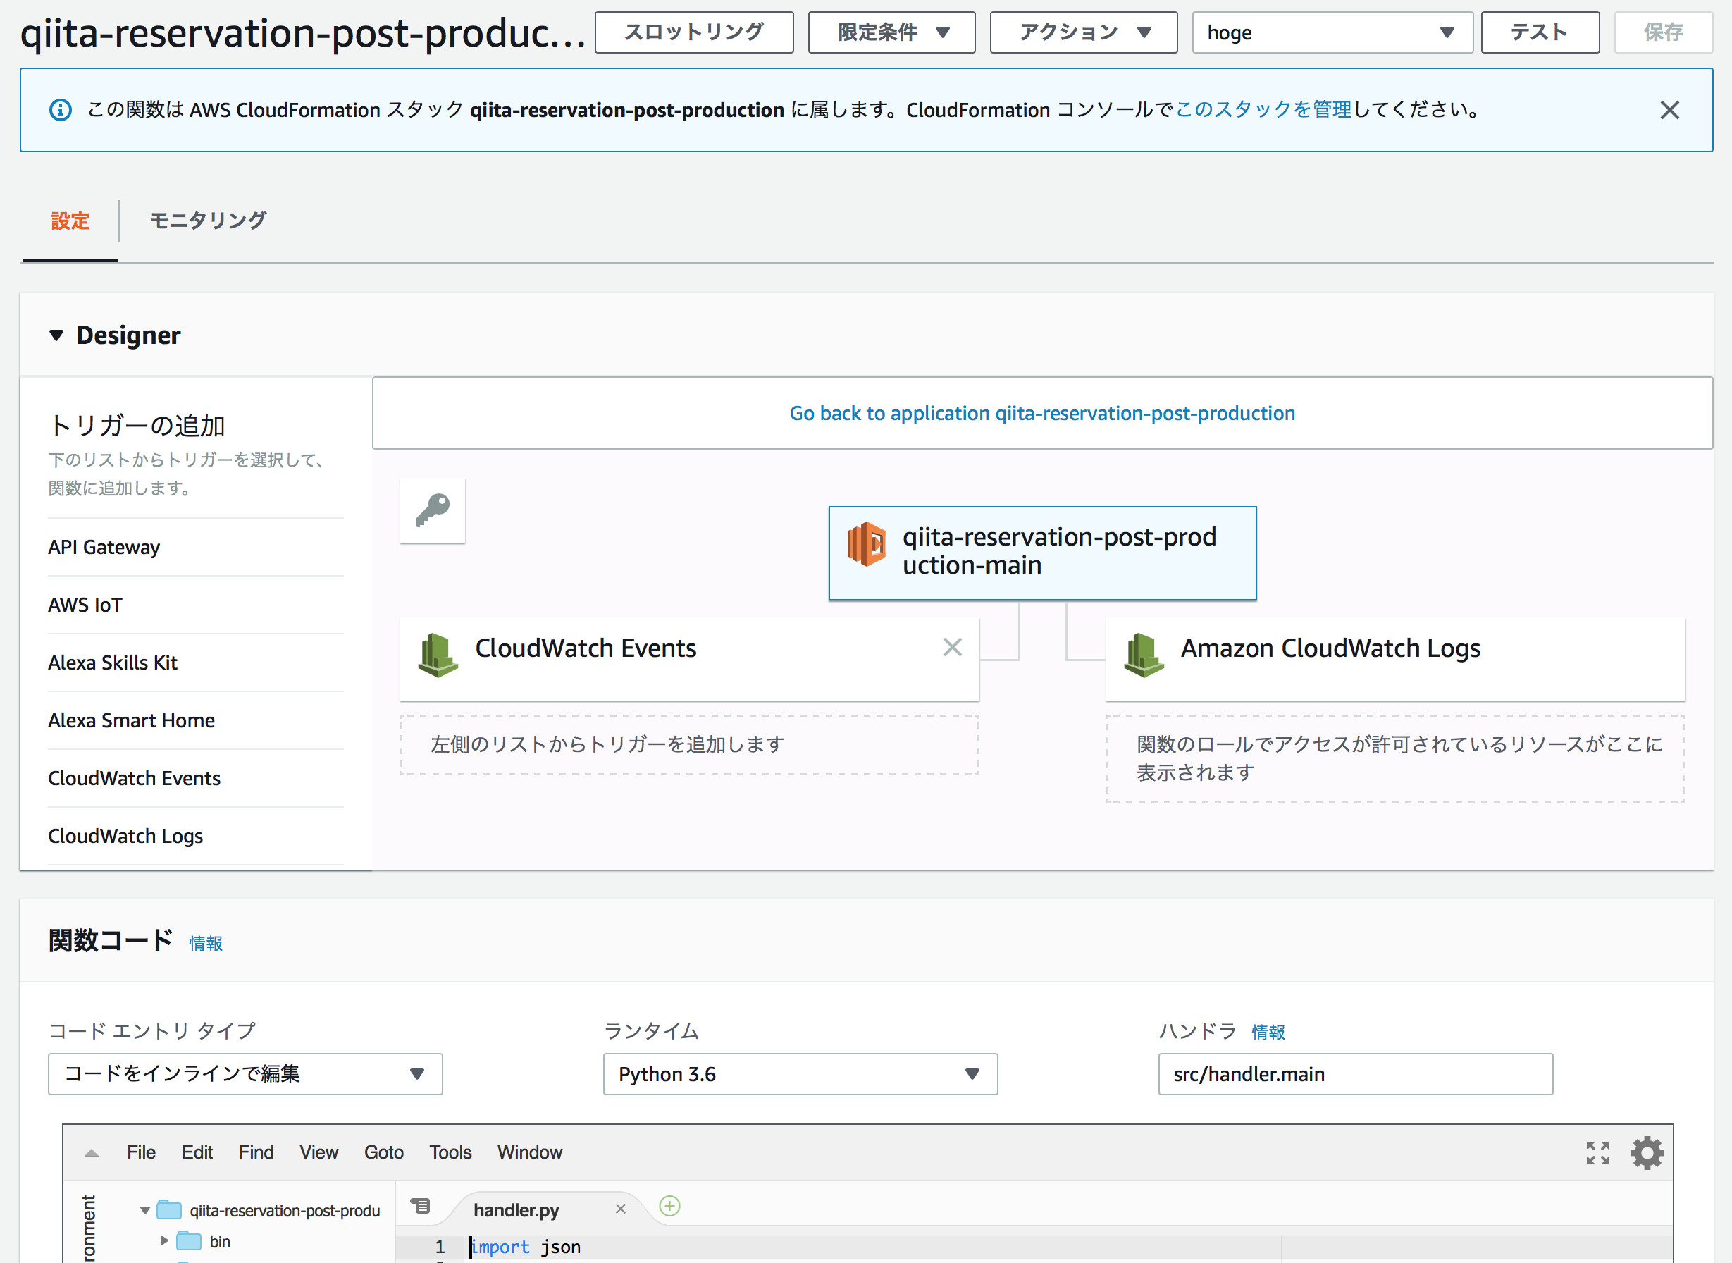Collapse the qiita-reservation-post-produ folder tree
This screenshot has width=1732, height=1263.
coord(144,1210)
